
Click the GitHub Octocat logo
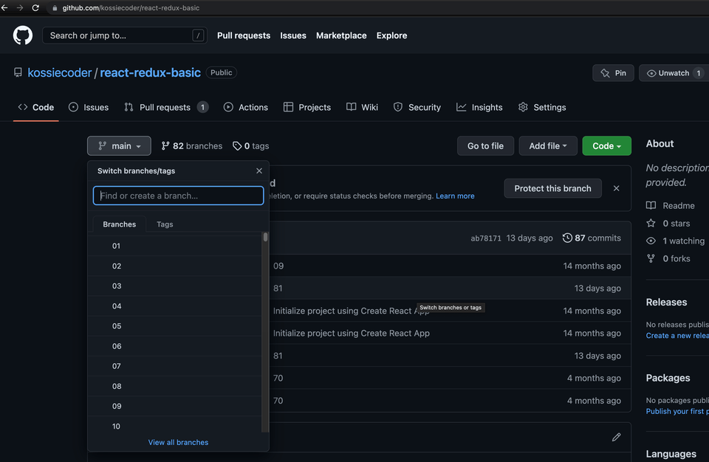click(x=23, y=35)
